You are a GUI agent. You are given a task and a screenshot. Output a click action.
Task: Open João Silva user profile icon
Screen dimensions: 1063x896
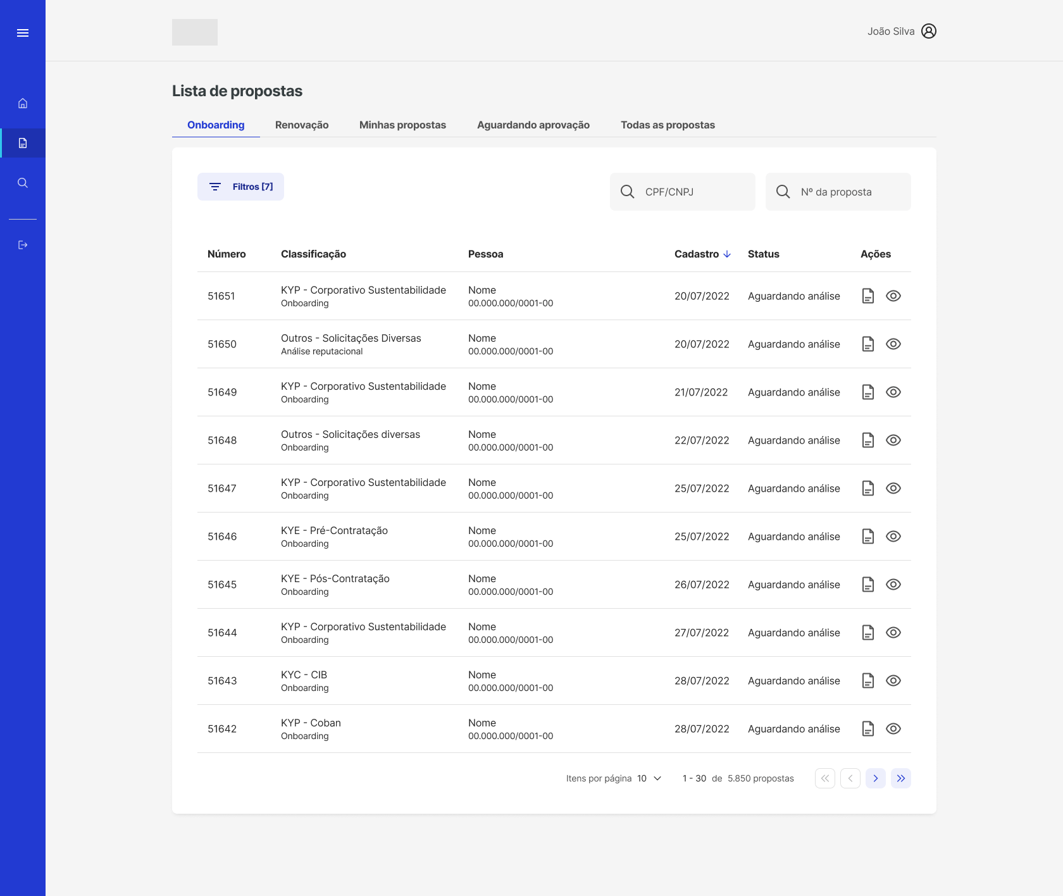pyautogui.click(x=928, y=31)
